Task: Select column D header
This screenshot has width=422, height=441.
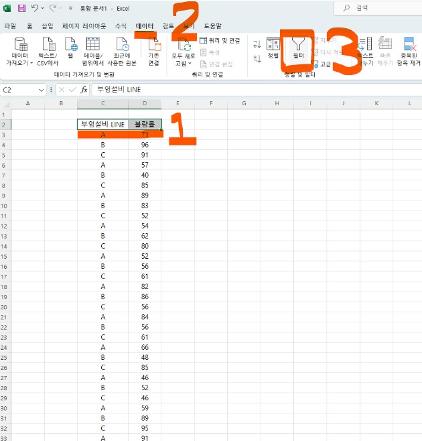Action: (x=145, y=103)
